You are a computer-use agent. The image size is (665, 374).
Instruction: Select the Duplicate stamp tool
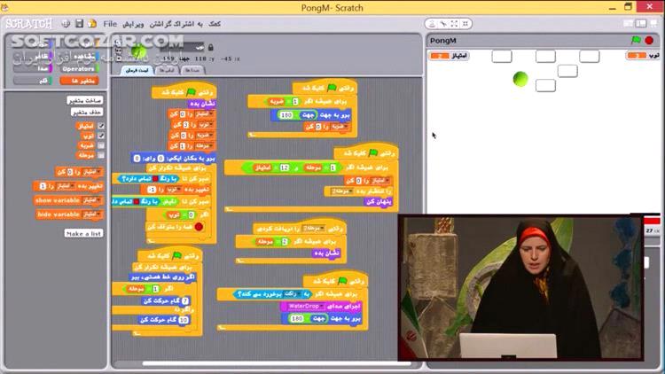(432, 24)
